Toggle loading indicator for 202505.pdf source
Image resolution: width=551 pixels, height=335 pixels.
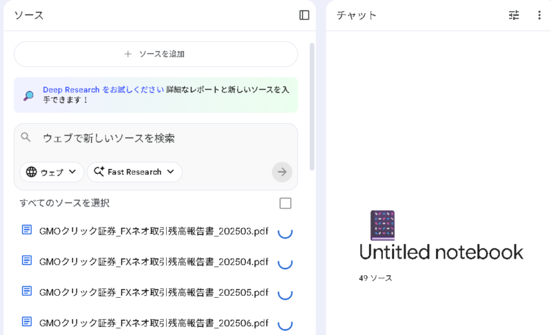pos(284,293)
